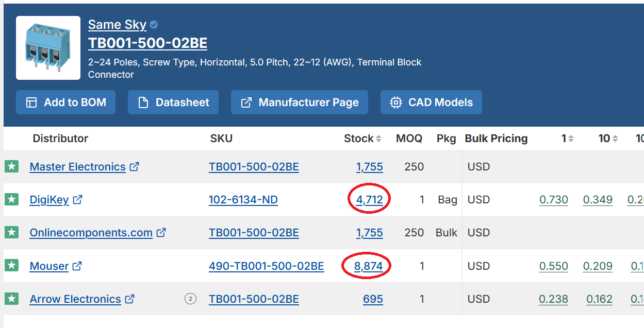This screenshot has height=328, width=644.
Task: Click Arrow Electronics price 0.162
Action: (x=599, y=299)
